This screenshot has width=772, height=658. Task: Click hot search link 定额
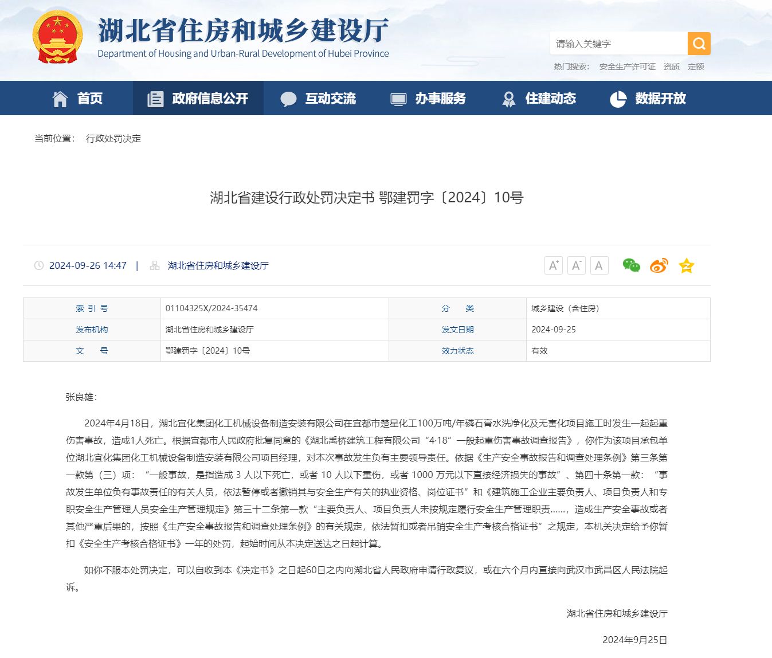[696, 66]
